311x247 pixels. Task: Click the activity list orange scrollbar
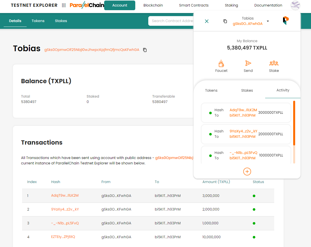coord(294,123)
